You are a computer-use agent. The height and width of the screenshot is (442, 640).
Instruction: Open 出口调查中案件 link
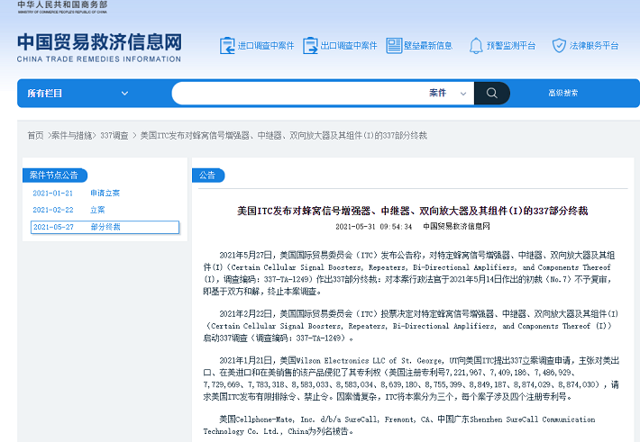349,46
